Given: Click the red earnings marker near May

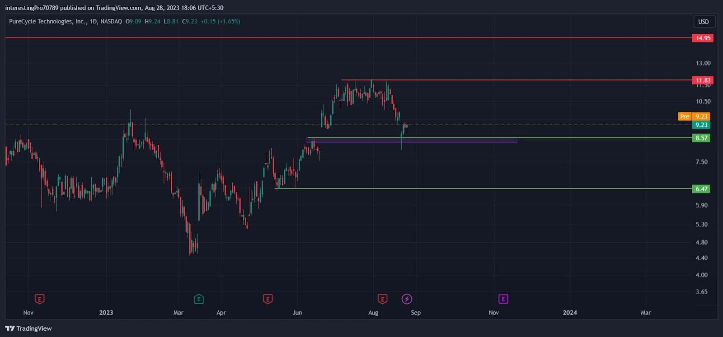Looking at the screenshot, I should coord(268,299).
